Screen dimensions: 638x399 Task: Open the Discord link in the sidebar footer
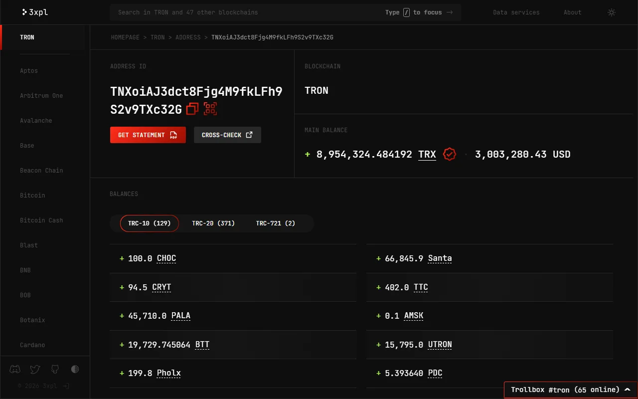(15, 369)
